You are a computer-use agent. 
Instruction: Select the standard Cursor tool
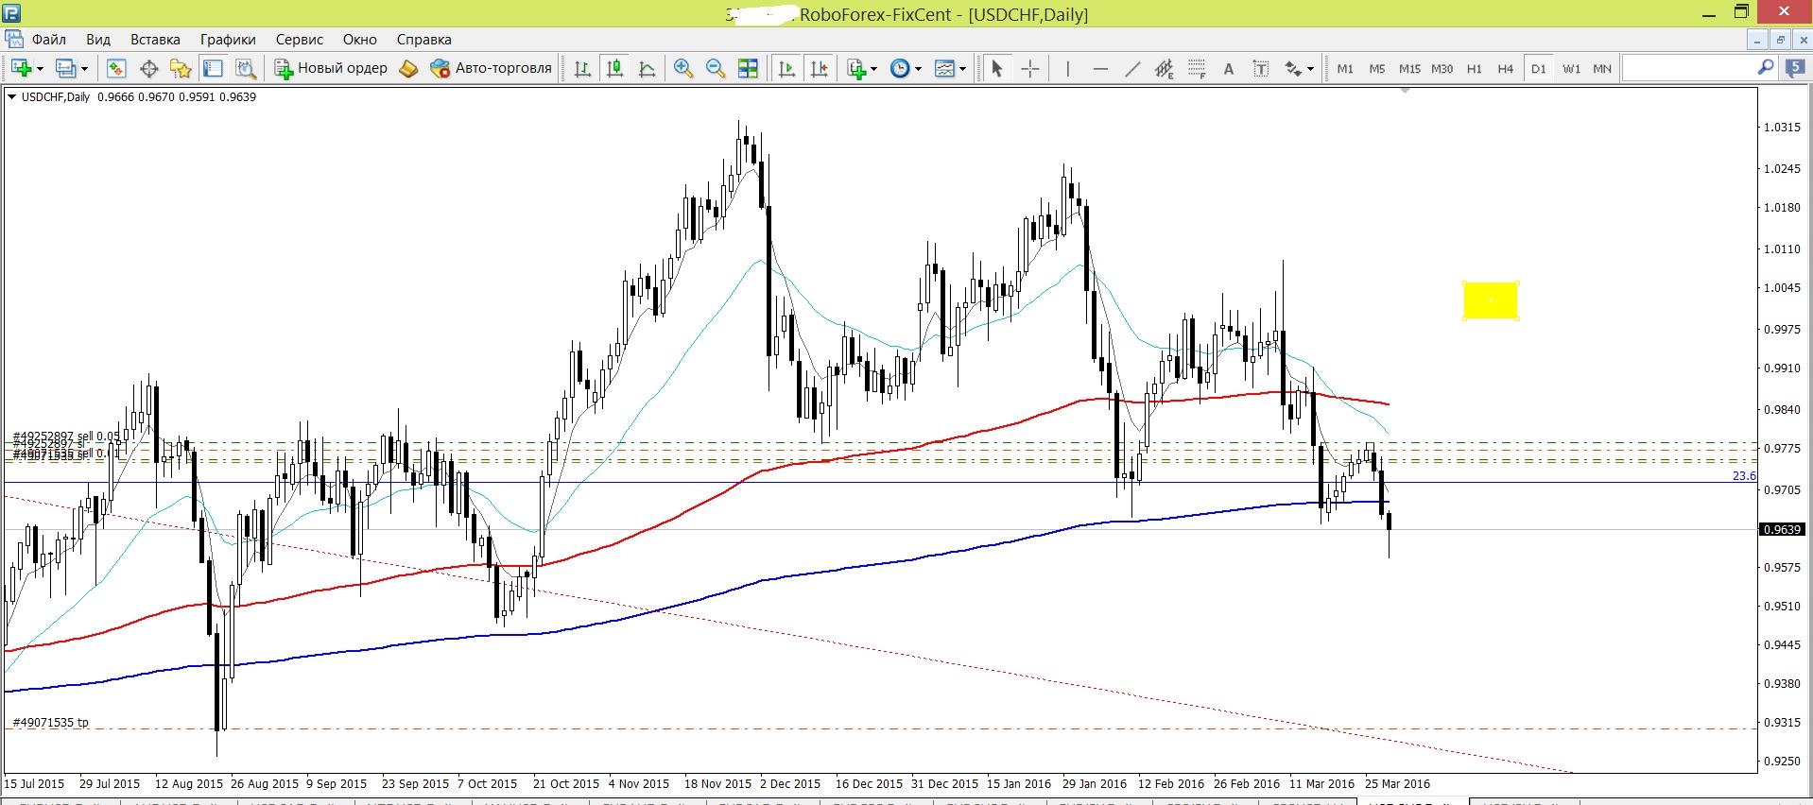[x=996, y=68]
